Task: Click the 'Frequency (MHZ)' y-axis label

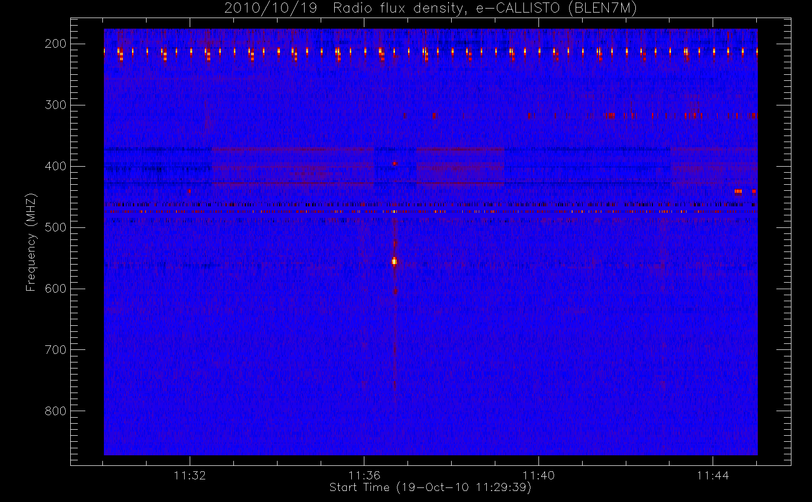Action: coord(31,242)
